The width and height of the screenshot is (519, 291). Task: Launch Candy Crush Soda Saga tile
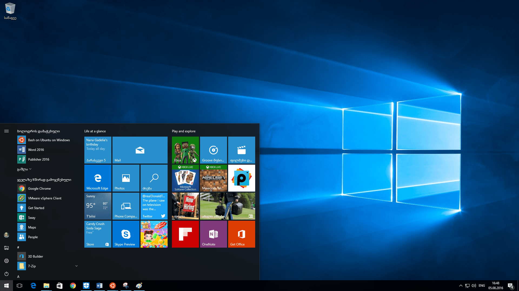click(x=98, y=234)
